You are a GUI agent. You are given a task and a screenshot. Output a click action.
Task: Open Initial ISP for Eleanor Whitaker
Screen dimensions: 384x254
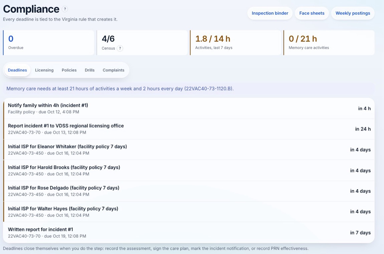tap(189, 150)
